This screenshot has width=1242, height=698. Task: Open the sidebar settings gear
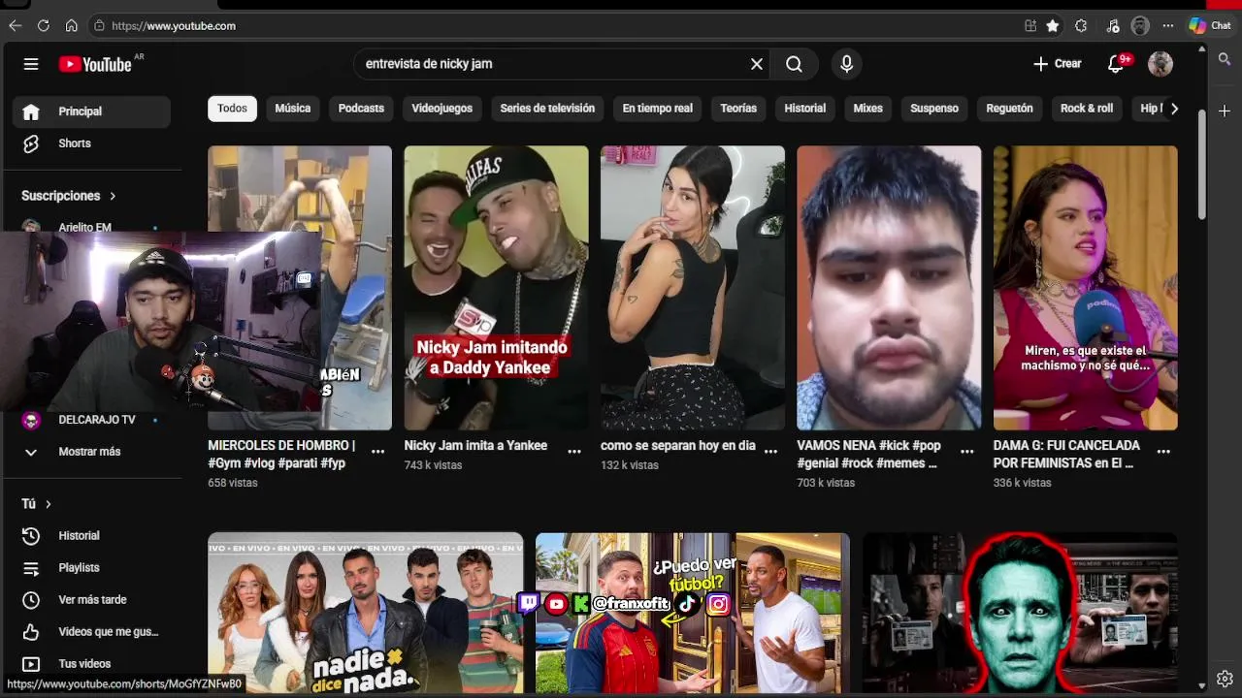pos(1225,679)
